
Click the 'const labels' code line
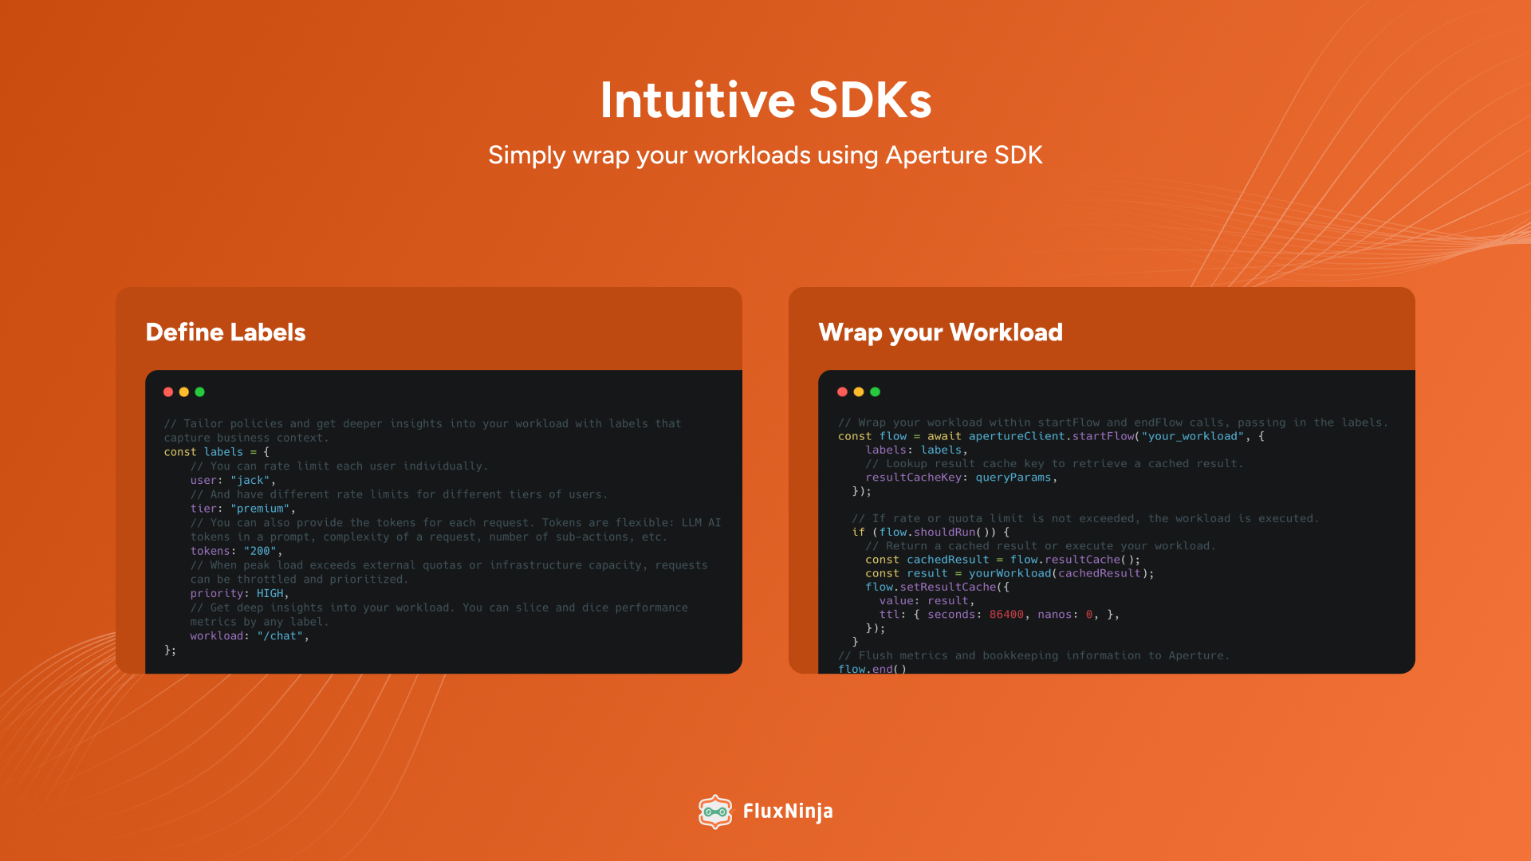pyautogui.click(x=216, y=452)
